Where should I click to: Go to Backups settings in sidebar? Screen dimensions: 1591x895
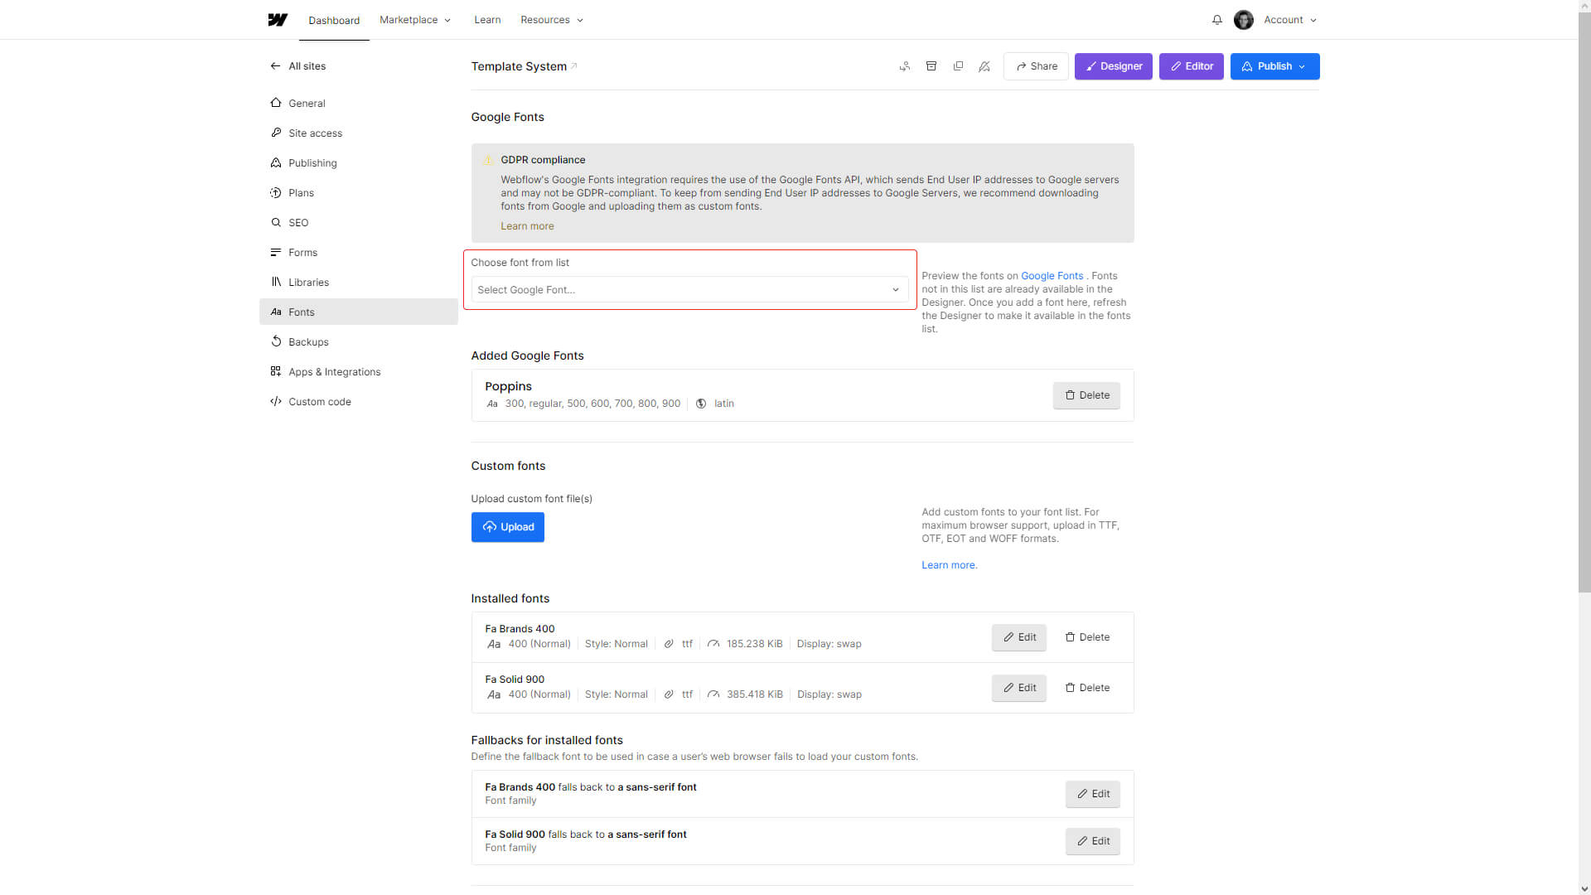(308, 342)
